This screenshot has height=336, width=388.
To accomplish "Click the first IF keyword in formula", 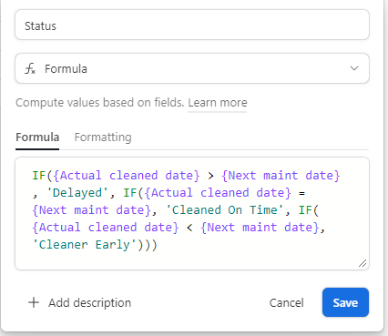I will pos(39,176).
